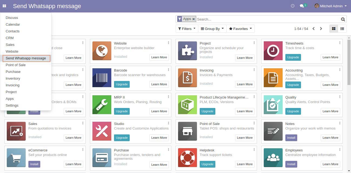Open the Notes card options menu
Screen dimensions: 351x173
tap(340, 123)
